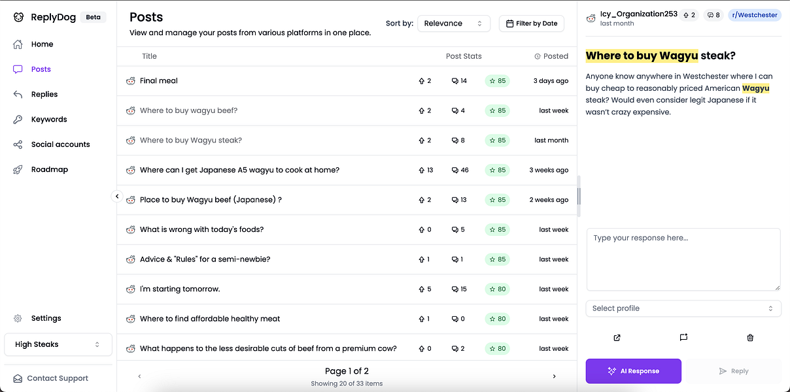Click the Settings gear icon
This screenshot has height=392, width=790.
pos(18,319)
